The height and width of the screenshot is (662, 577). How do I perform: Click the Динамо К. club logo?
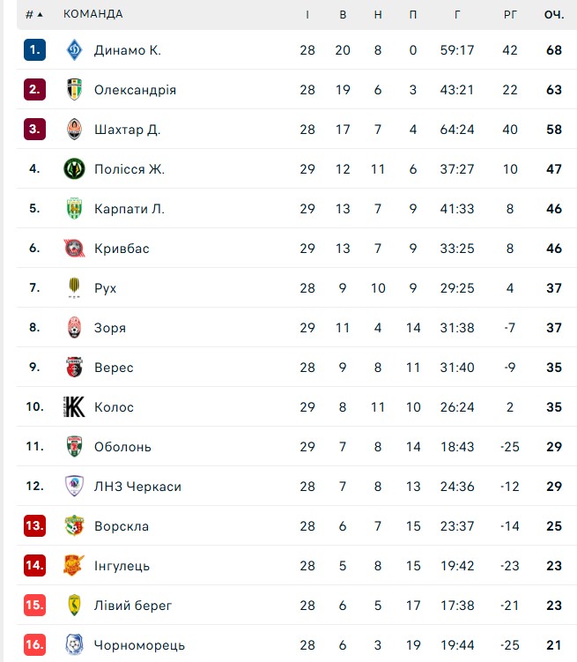tap(75, 50)
